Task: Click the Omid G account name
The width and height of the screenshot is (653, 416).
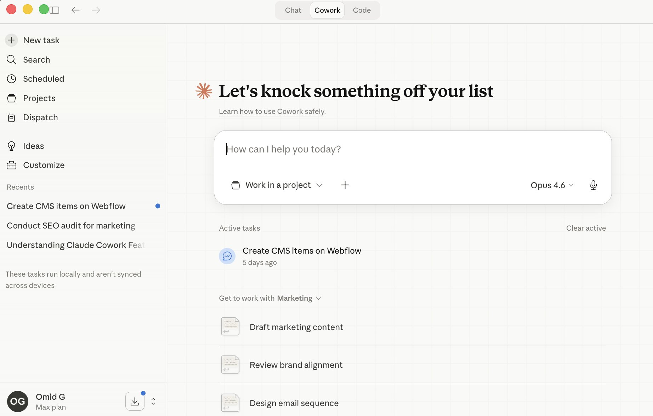Action: tap(50, 397)
